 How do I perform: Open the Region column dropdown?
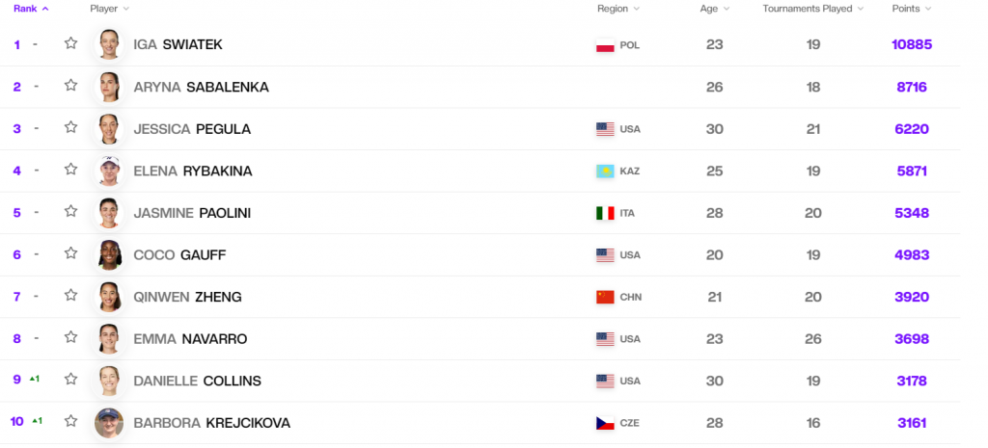pyautogui.click(x=618, y=9)
